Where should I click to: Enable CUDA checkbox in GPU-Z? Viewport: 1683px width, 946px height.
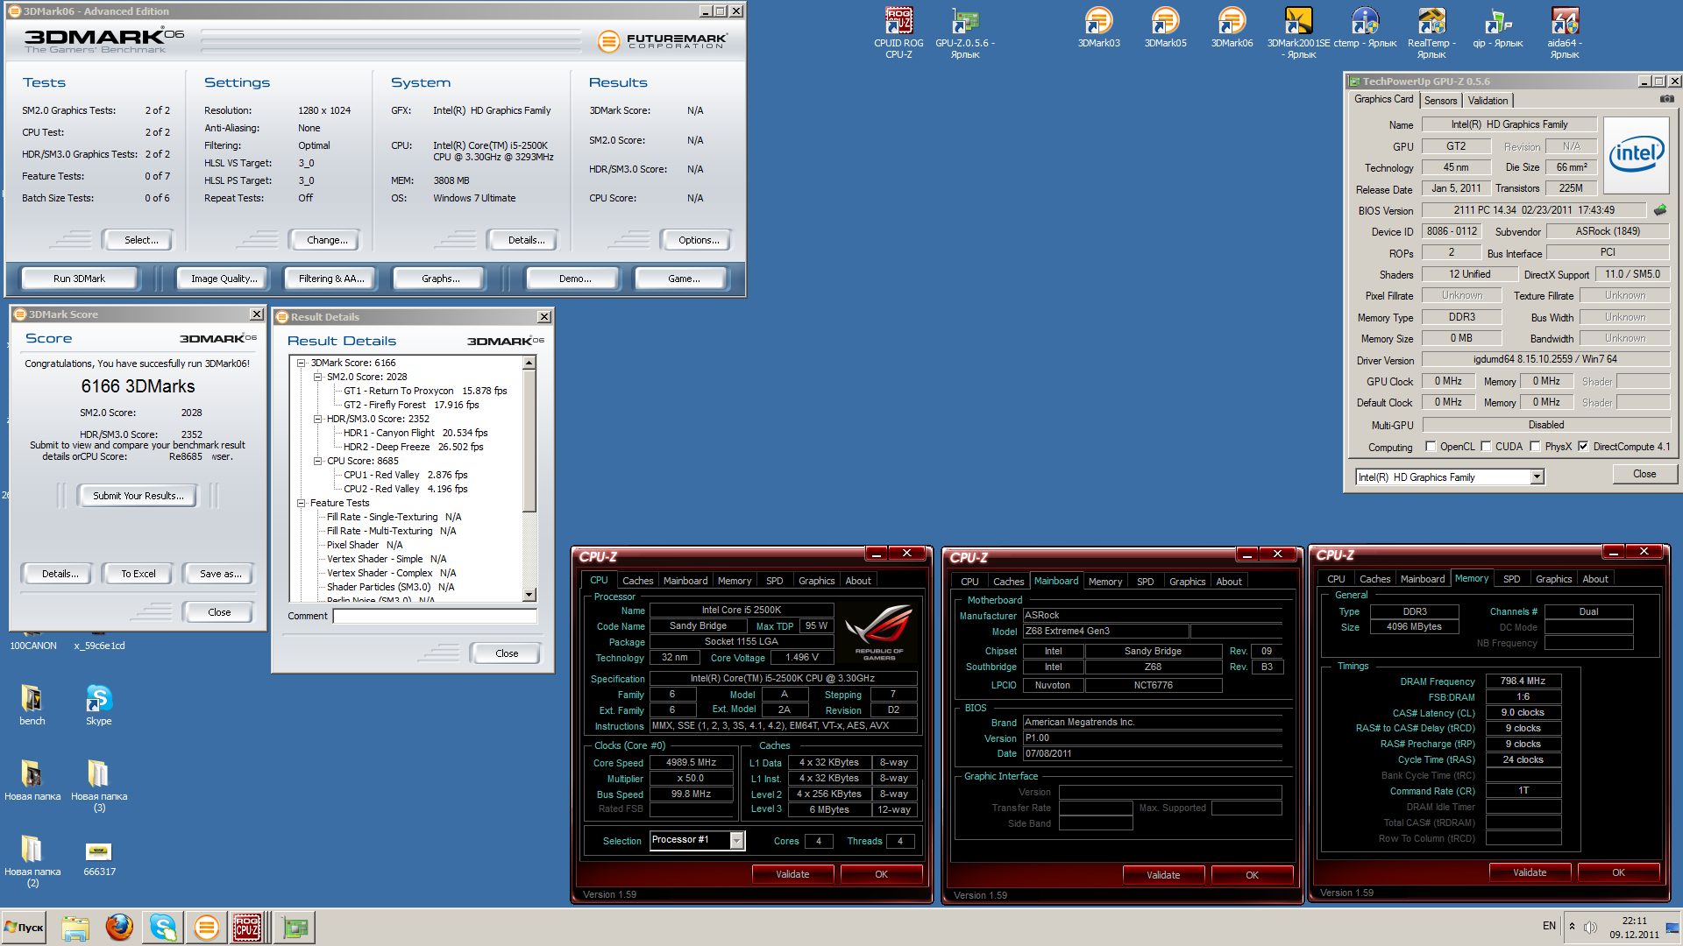(x=1486, y=447)
